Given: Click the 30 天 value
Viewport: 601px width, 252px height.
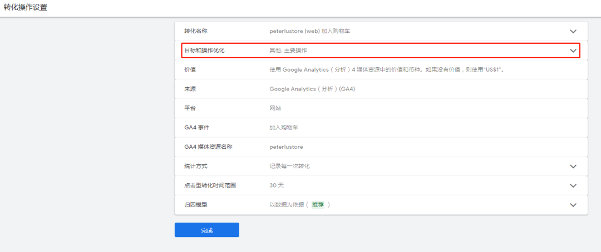Looking at the screenshot, I should [x=277, y=185].
